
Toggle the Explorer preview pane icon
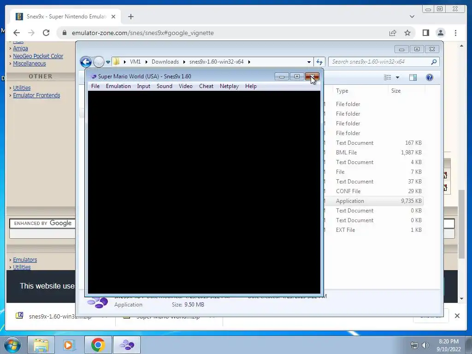413,77
